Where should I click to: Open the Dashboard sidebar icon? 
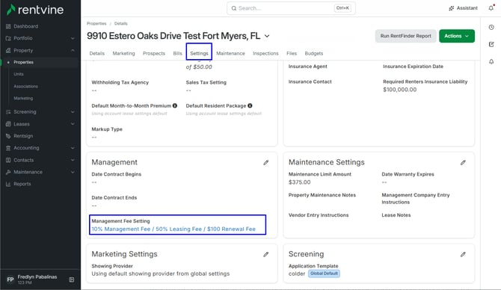(x=8, y=26)
